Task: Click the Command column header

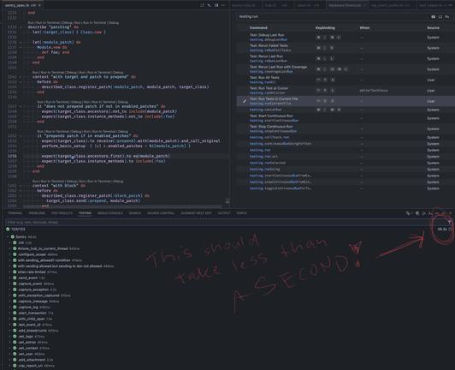Action: [258, 28]
